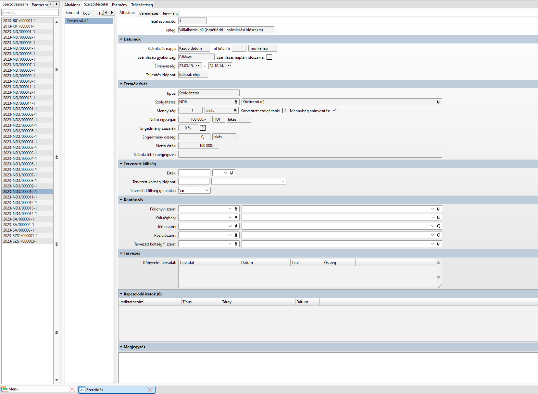Close the Szerződés window tab with red X

150,390
